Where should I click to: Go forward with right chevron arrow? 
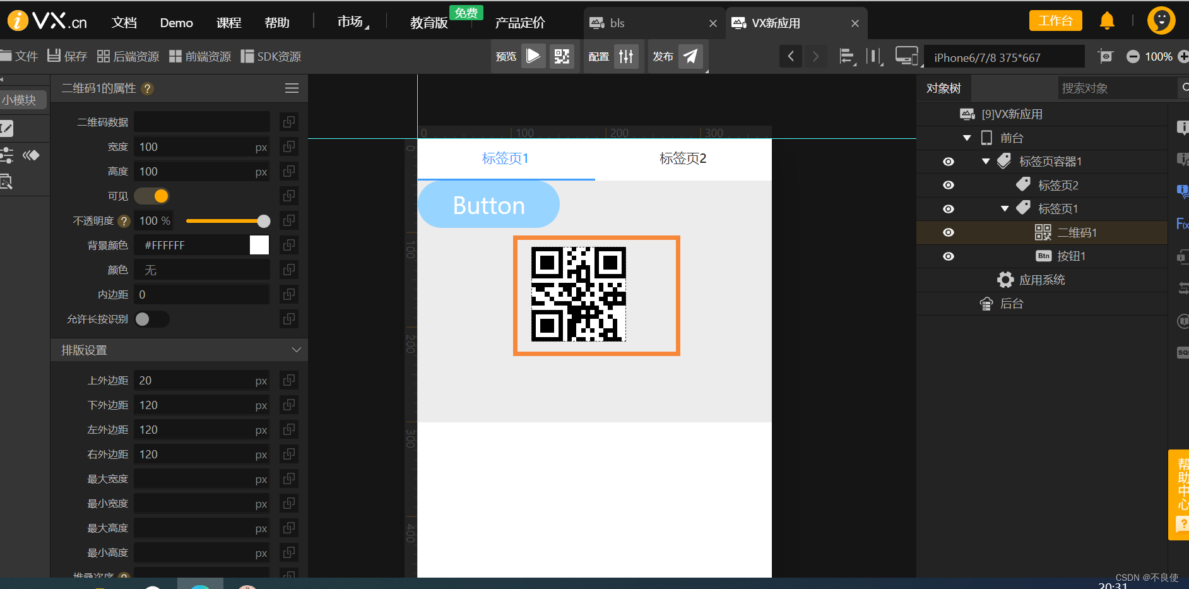tap(815, 57)
